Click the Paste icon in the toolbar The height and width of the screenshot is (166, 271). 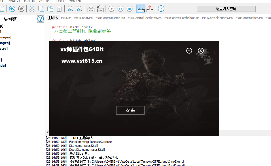point(50,9)
